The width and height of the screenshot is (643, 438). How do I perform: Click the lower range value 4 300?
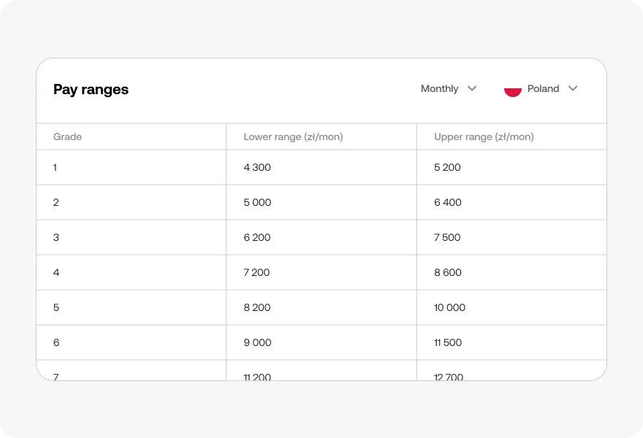(x=257, y=167)
